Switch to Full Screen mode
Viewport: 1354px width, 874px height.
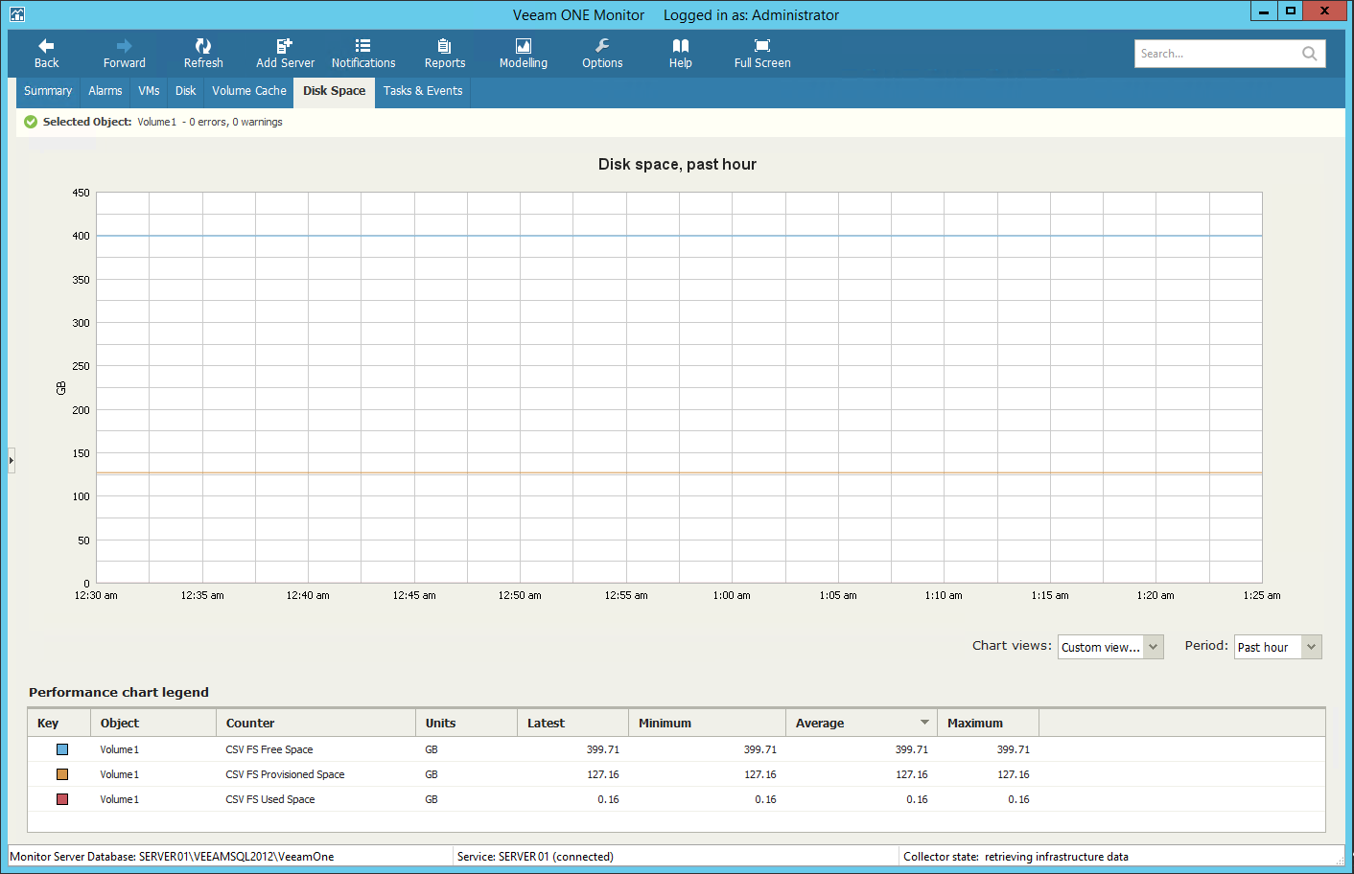coord(762,54)
